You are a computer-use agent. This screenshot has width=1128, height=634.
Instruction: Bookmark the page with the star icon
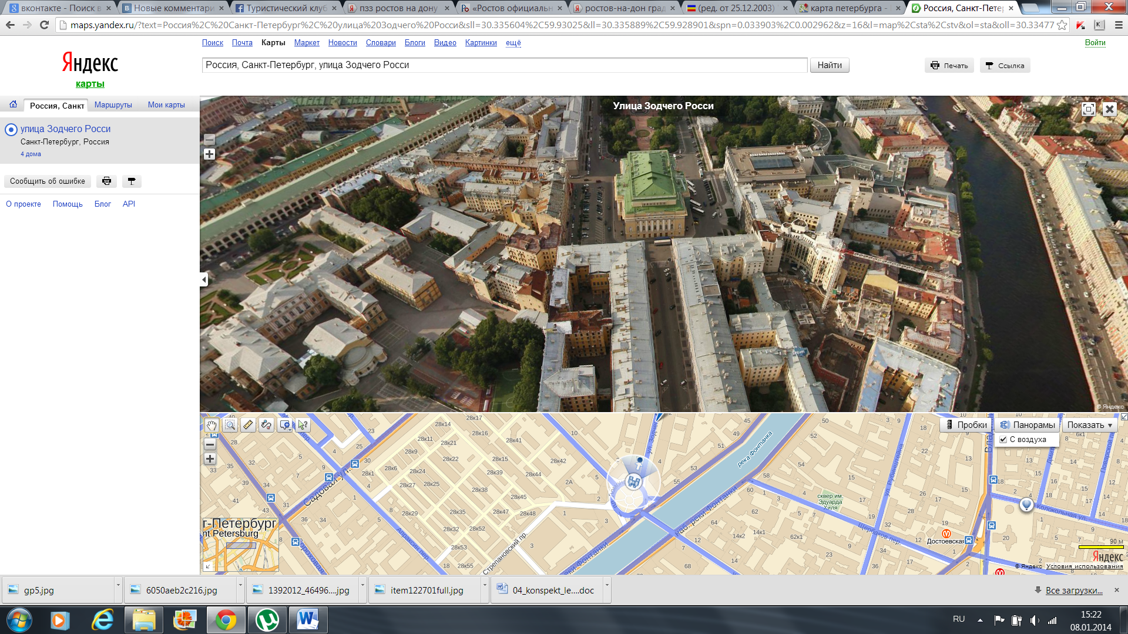click(1062, 25)
